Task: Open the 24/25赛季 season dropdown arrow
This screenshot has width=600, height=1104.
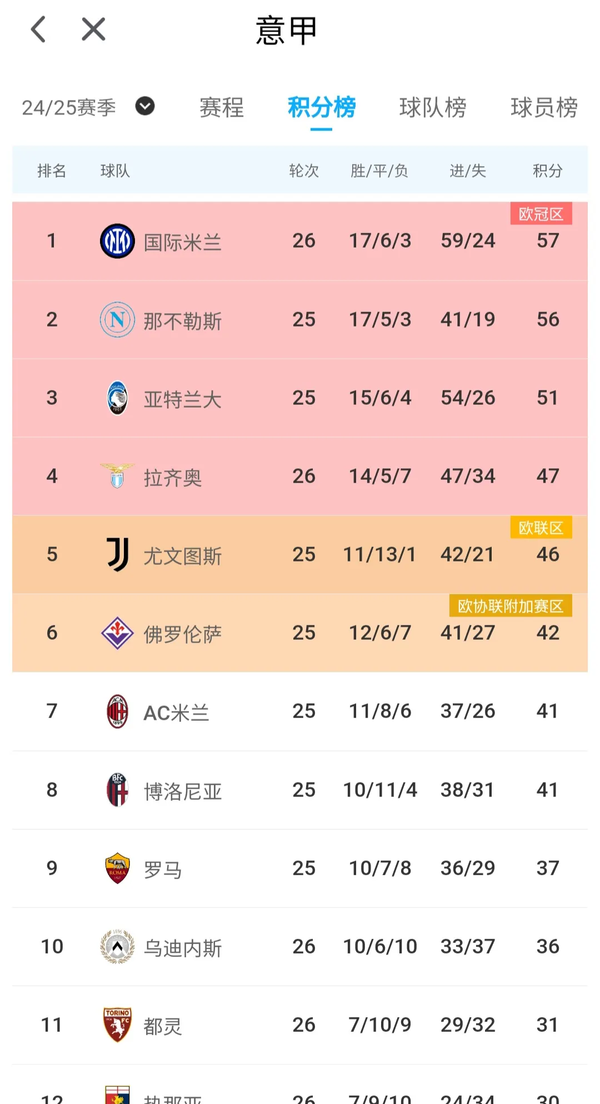Action: (145, 106)
